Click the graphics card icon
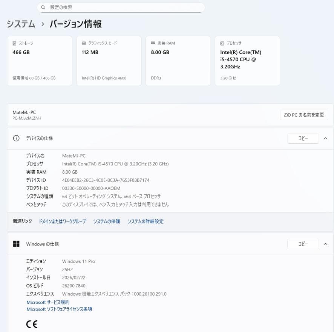334x332 pixels. coord(84,43)
